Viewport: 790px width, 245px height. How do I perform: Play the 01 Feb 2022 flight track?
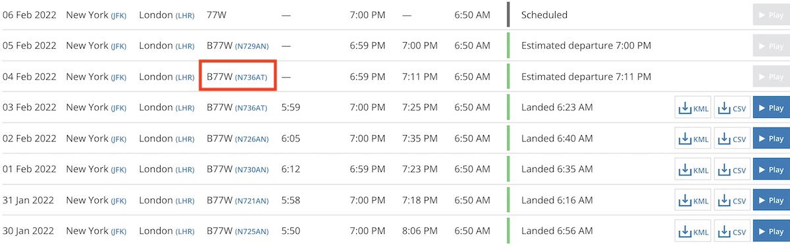[772, 170]
